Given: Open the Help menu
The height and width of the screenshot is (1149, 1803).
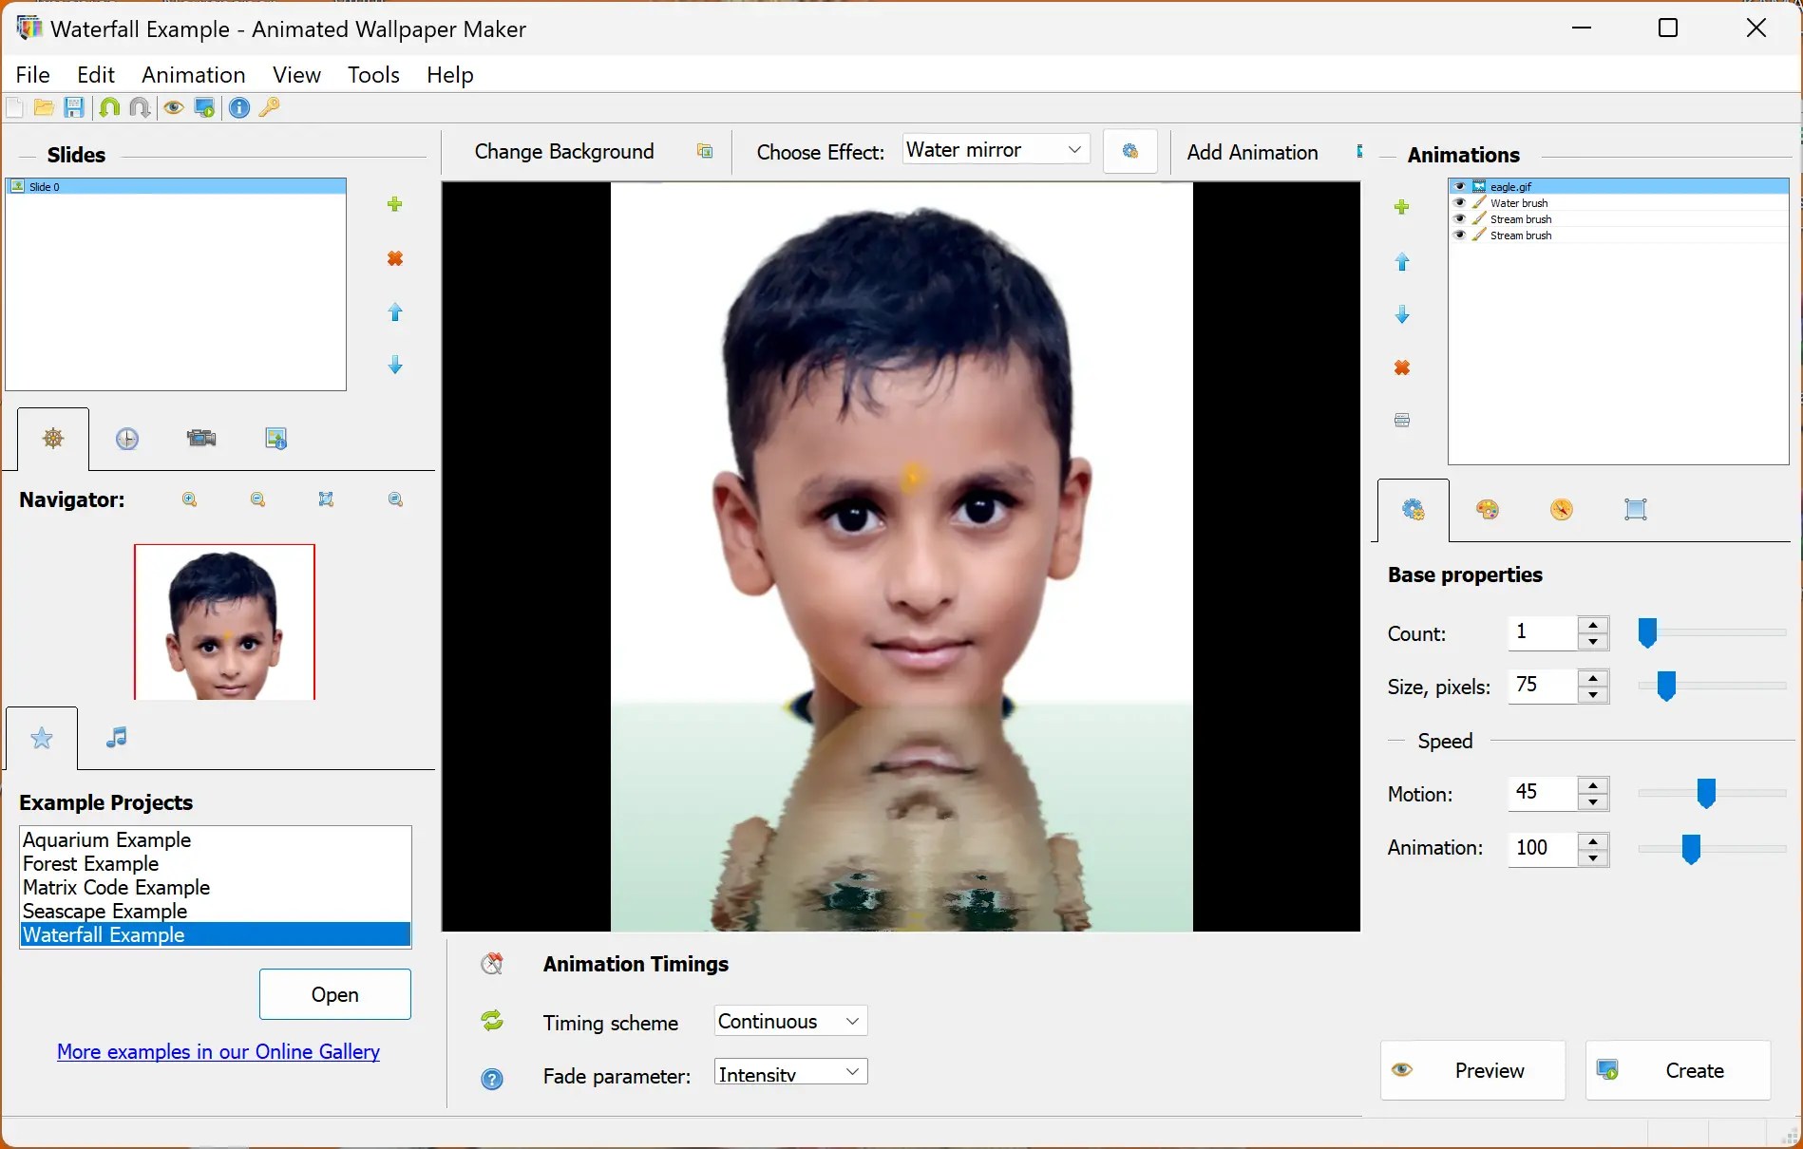Looking at the screenshot, I should pos(450,75).
